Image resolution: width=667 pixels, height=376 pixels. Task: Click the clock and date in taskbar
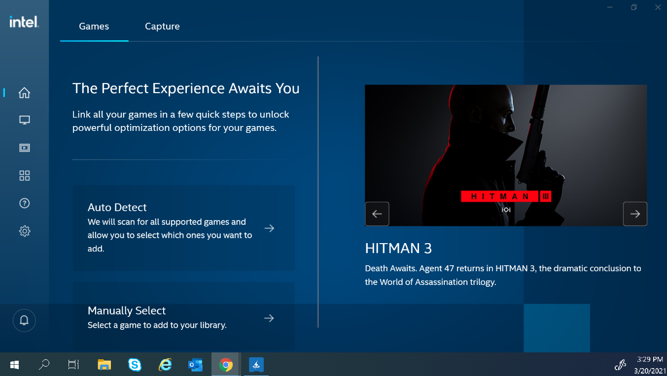point(649,365)
